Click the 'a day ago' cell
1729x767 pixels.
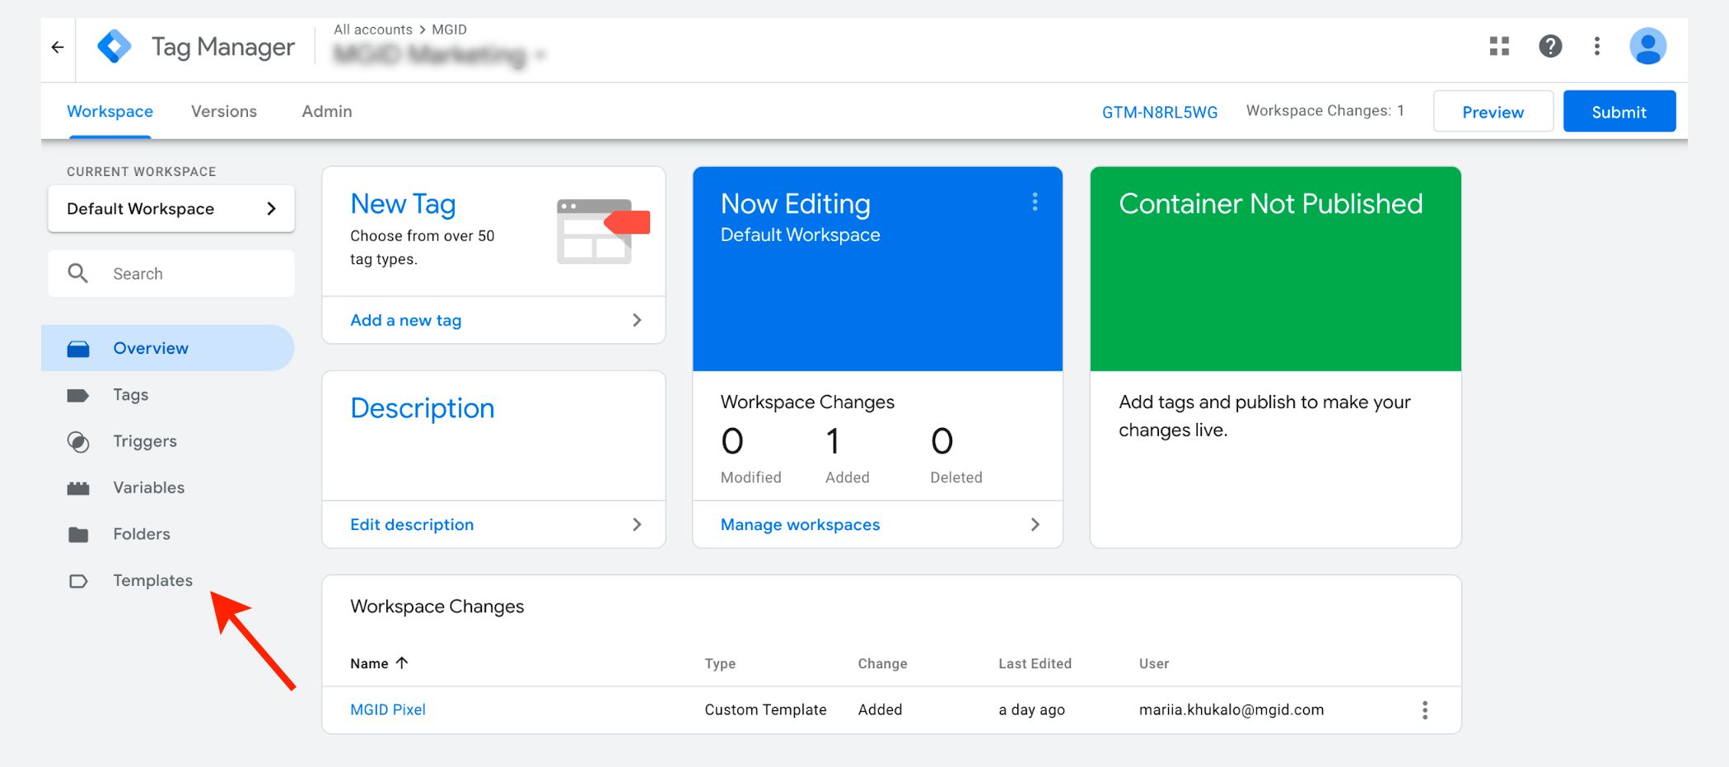click(1031, 709)
